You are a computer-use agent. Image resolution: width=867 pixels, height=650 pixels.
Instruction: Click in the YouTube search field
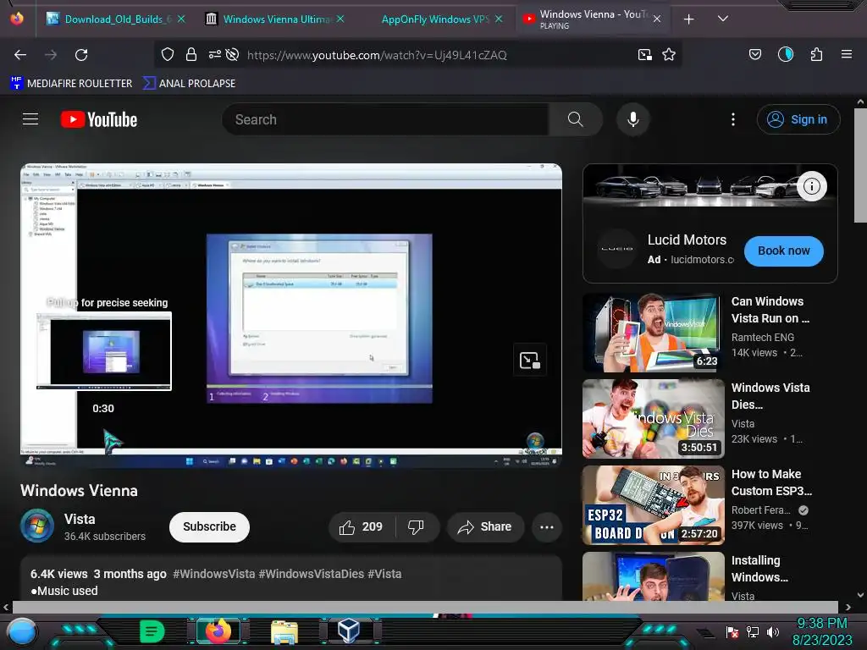[x=385, y=119]
